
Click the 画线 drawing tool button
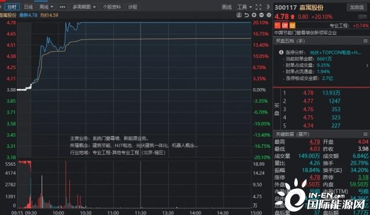227,7
